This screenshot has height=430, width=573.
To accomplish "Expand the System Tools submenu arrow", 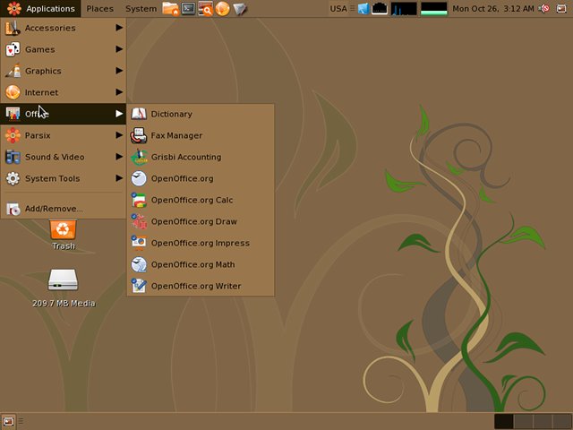I will (119, 178).
